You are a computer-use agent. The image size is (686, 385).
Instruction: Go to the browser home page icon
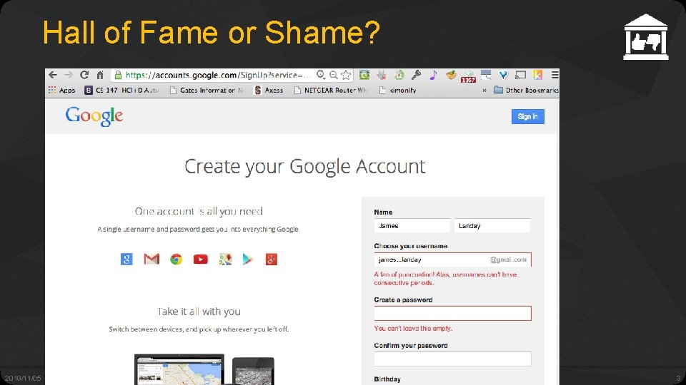(100, 75)
